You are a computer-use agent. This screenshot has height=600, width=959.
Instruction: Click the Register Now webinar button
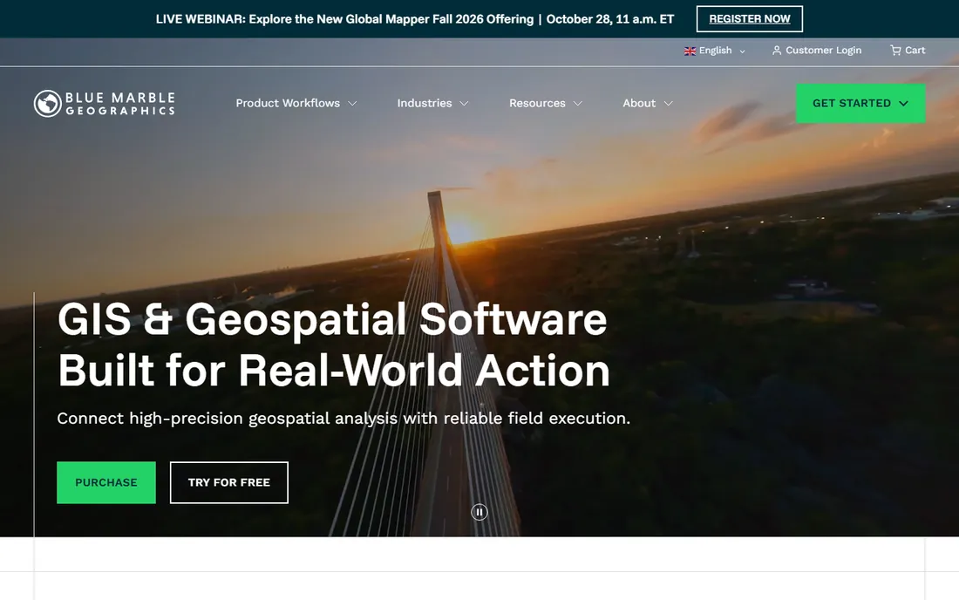coord(750,19)
